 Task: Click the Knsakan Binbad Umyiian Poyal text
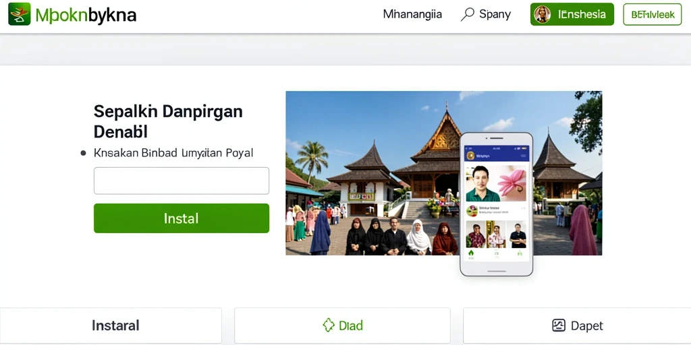click(x=173, y=153)
